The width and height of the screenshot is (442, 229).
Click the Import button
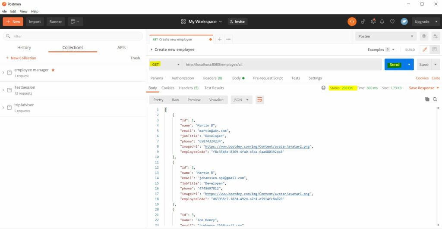tap(35, 22)
